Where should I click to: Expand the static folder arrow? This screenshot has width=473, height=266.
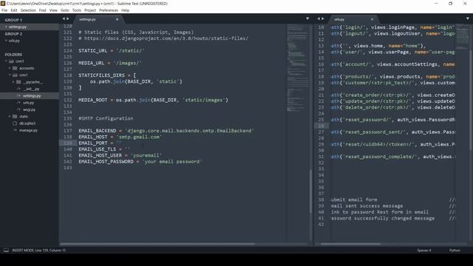pyautogui.click(x=10, y=117)
